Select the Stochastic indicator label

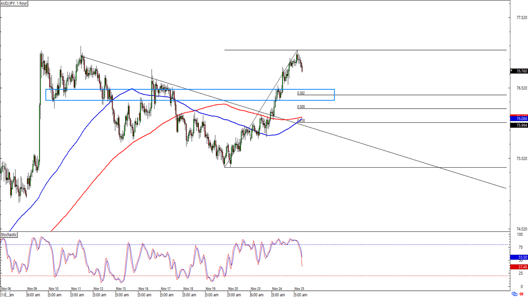10,235
